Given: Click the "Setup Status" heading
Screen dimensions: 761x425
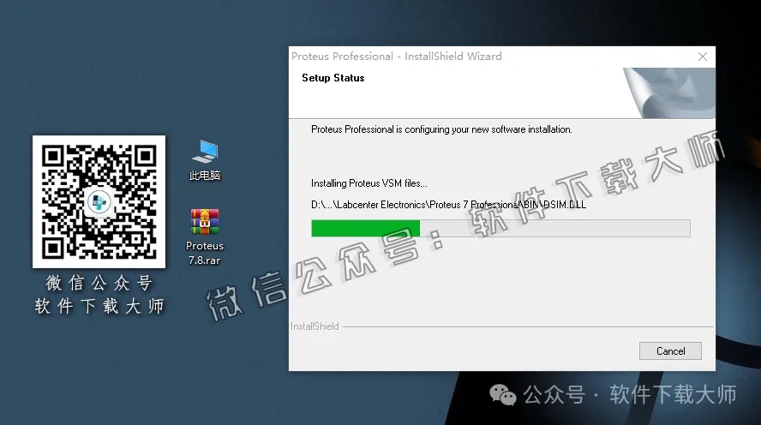Looking at the screenshot, I should (333, 78).
